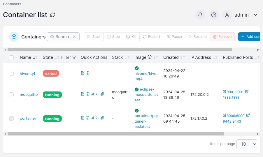Image resolution: width=263 pixels, height=157 pixels.
Task: Open exec console icon for mosquitto
Action: 97,94
